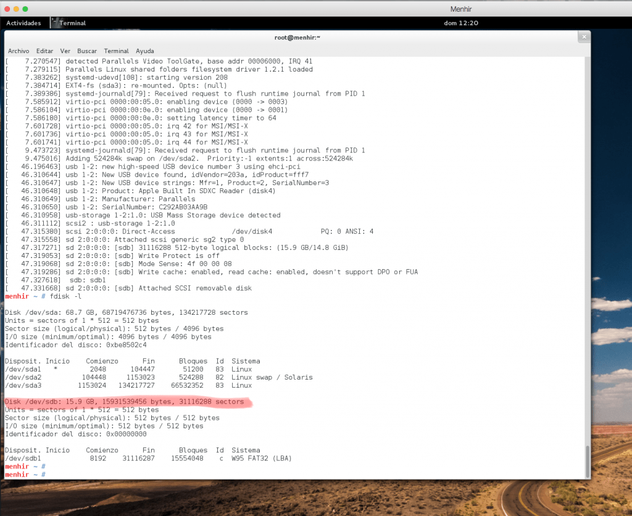This screenshot has width=632, height=516.
Task: Click the red close button of the Menhir window
Action: [7, 9]
